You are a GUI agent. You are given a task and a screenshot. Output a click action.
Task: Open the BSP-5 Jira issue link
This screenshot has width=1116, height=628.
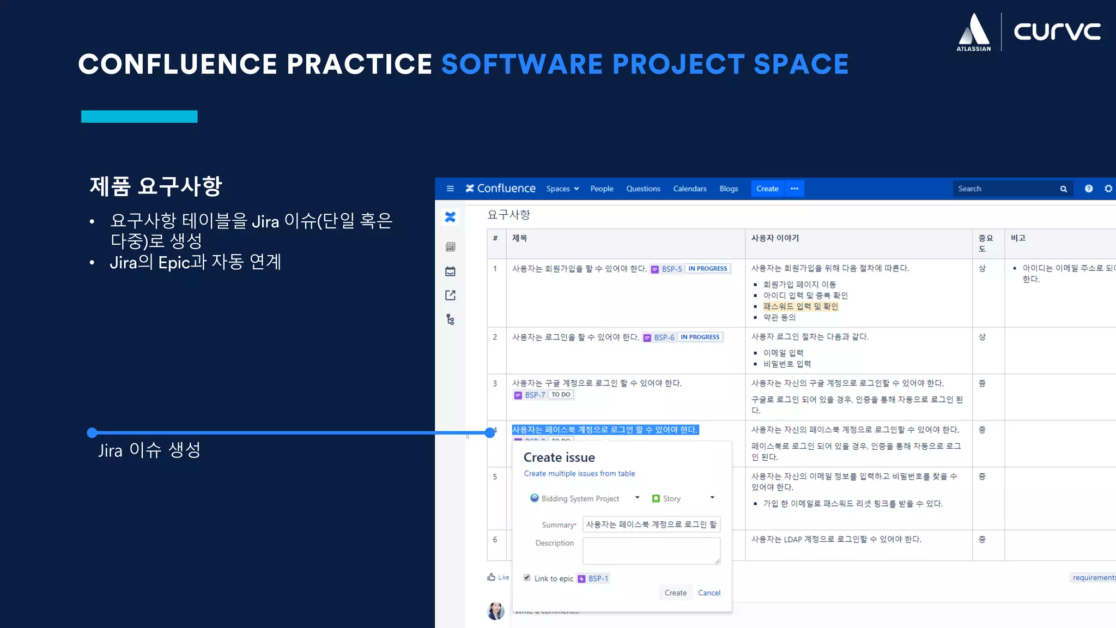pos(671,269)
